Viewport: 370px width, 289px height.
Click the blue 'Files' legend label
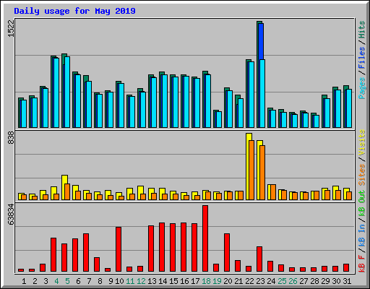(362, 58)
